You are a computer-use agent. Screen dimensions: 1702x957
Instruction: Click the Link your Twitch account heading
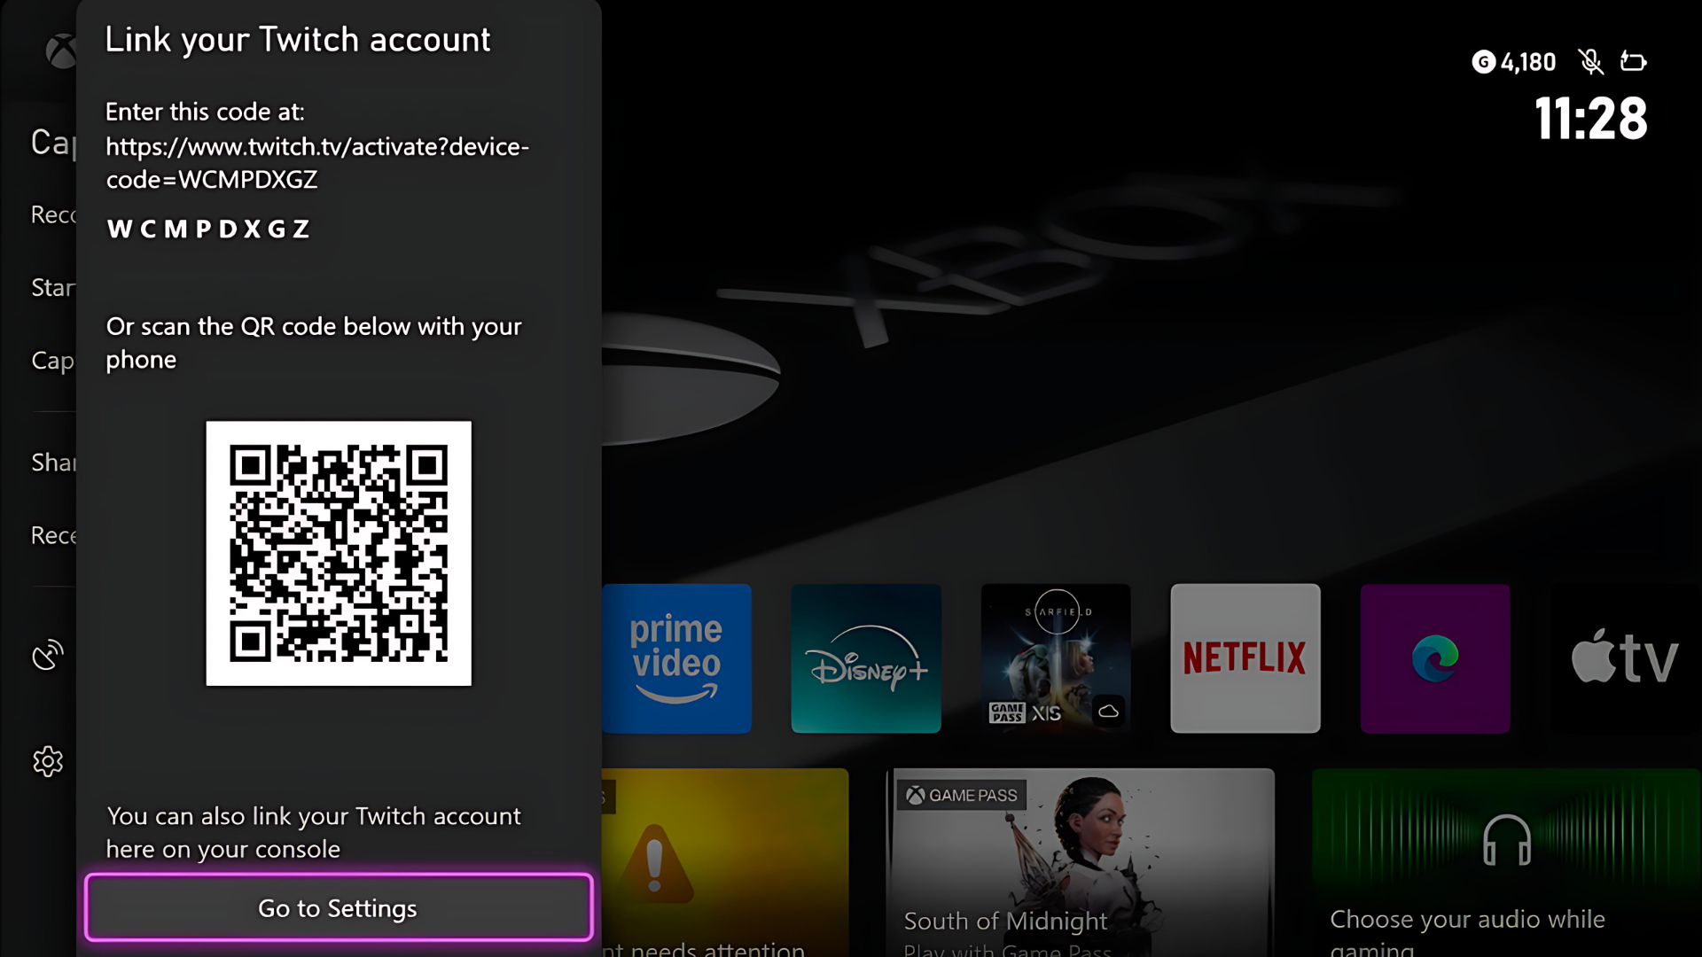tap(298, 40)
